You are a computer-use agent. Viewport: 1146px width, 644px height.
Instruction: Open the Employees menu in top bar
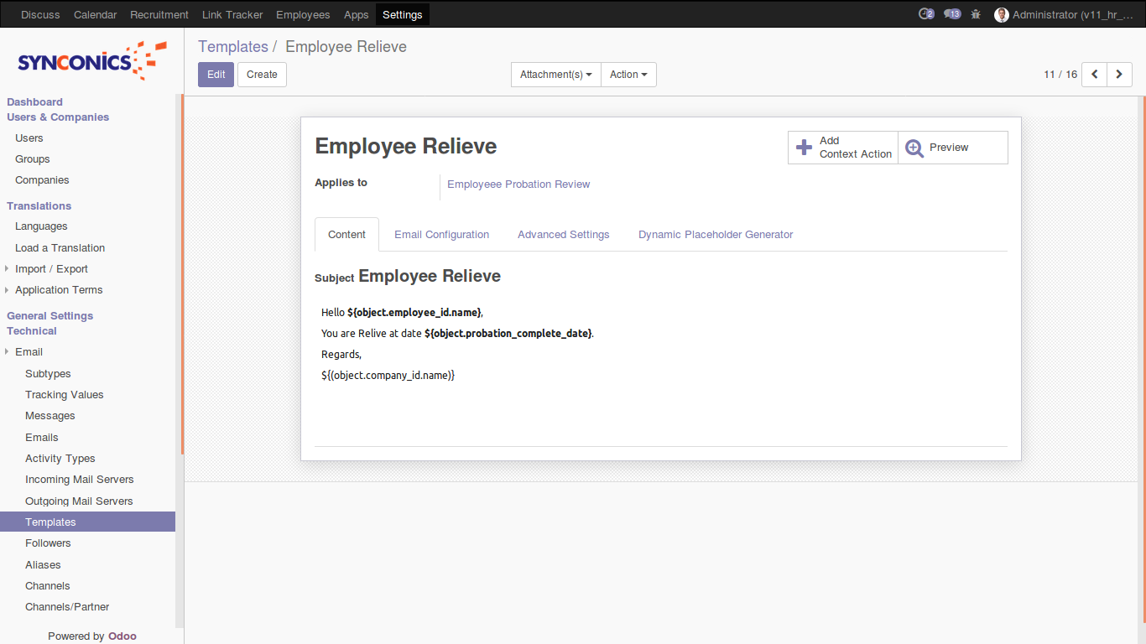tap(303, 14)
